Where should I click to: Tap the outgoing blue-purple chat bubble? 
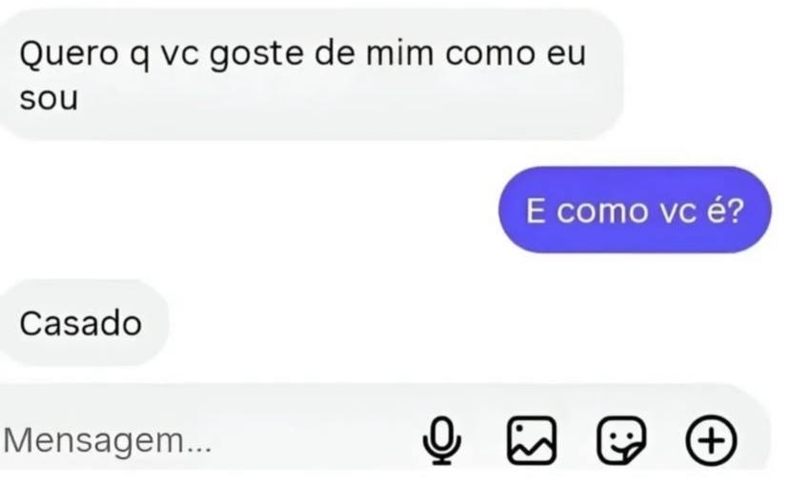click(x=635, y=210)
